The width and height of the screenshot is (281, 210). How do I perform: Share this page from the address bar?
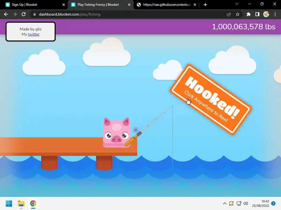229,14
